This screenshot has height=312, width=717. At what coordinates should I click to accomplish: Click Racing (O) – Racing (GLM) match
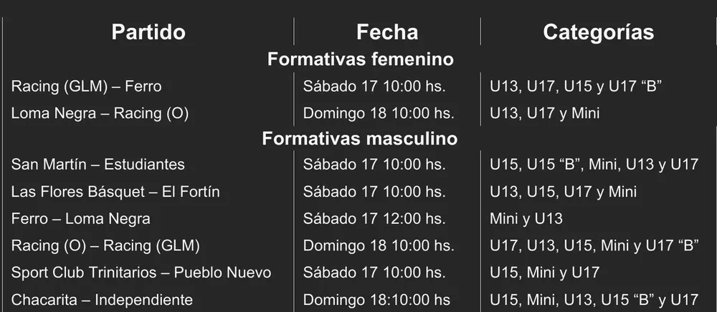pyautogui.click(x=105, y=246)
